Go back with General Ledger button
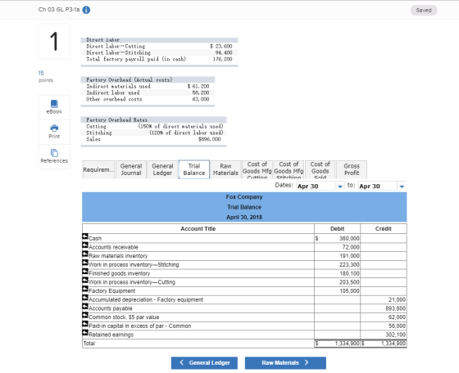459x373 pixels. point(204,363)
